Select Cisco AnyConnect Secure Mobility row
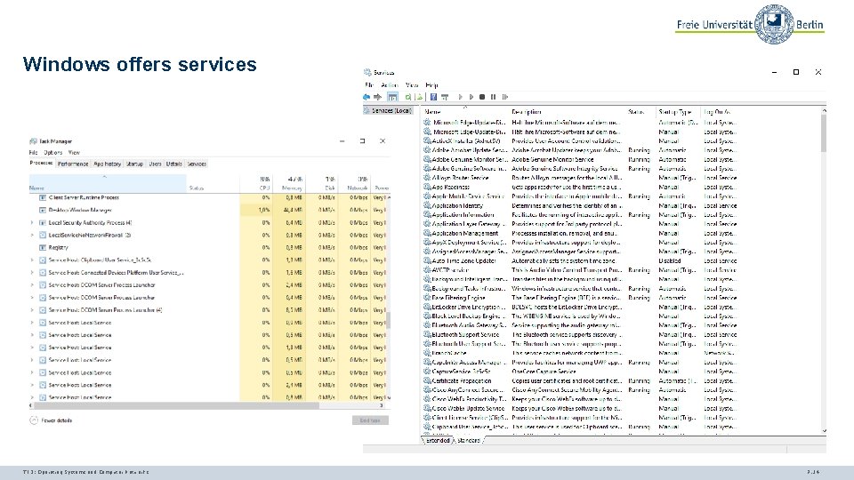The width and height of the screenshot is (854, 480). point(580,389)
